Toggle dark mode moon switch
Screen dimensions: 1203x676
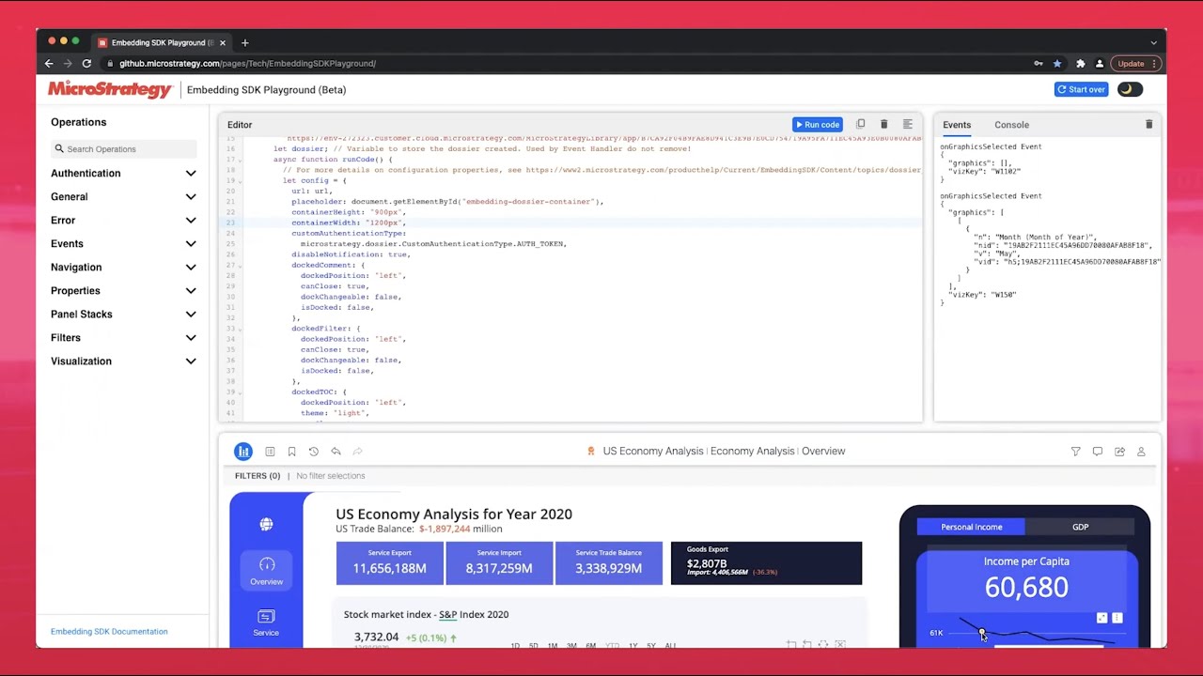coord(1130,89)
